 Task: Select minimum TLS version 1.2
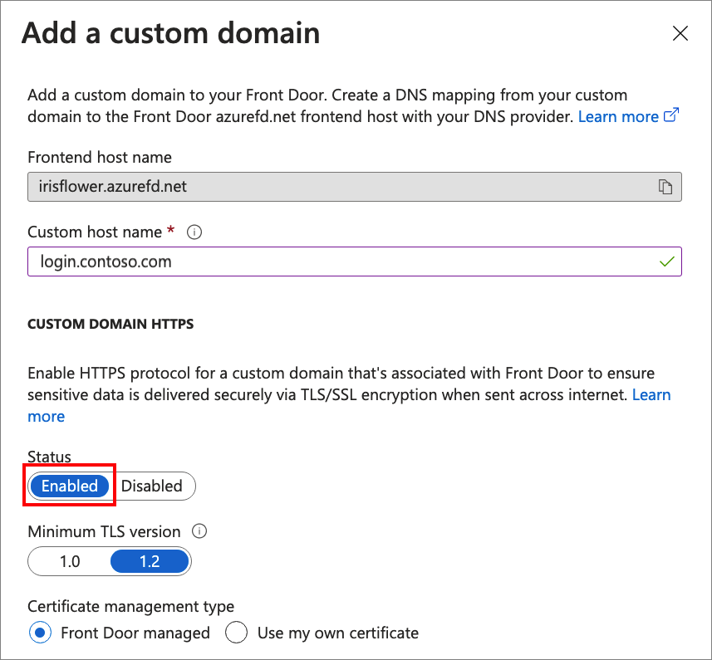[x=150, y=561]
